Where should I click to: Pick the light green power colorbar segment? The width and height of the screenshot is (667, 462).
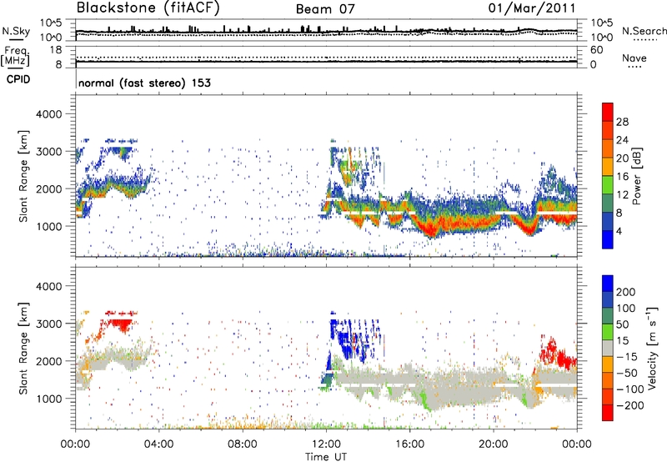click(x=608, y=185)
